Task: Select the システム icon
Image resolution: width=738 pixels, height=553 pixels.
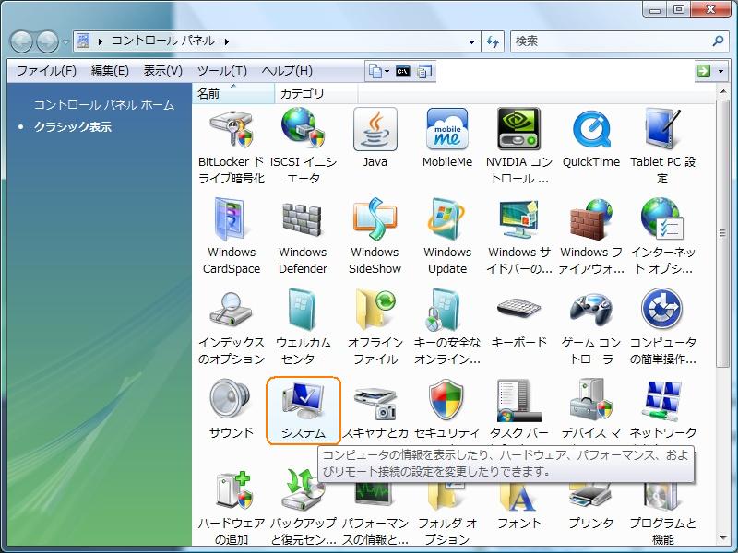Action: click(304, 410)
